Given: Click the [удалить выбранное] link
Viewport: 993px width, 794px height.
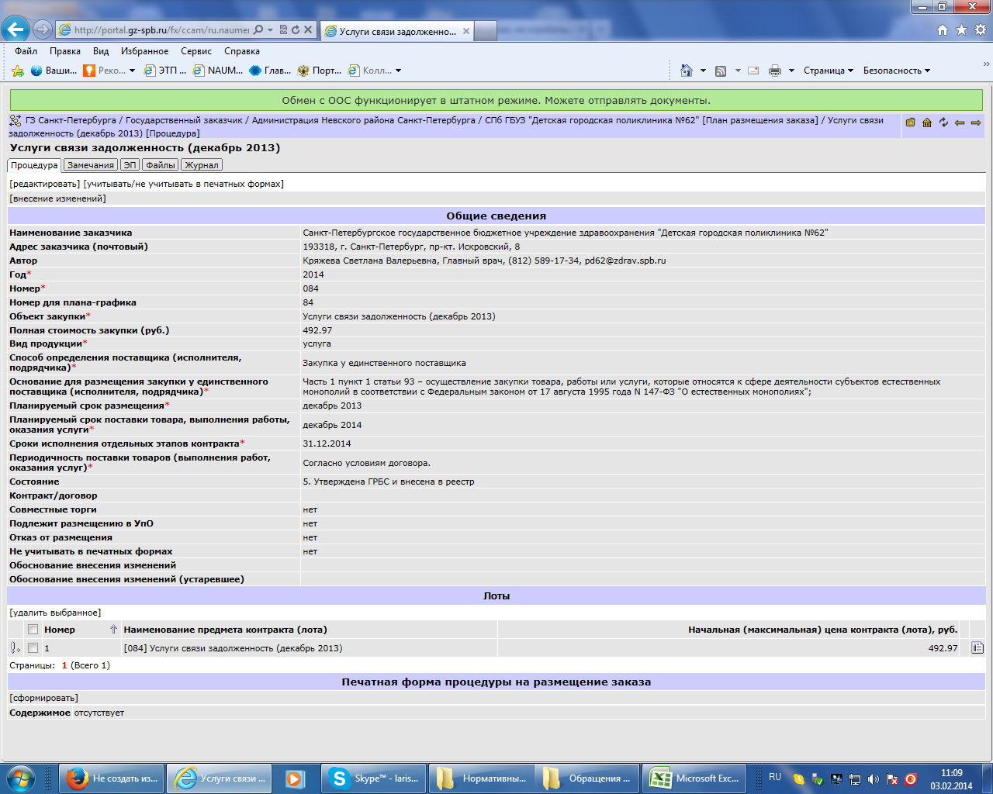Looking at the screenshot, I should coord(55,613).
